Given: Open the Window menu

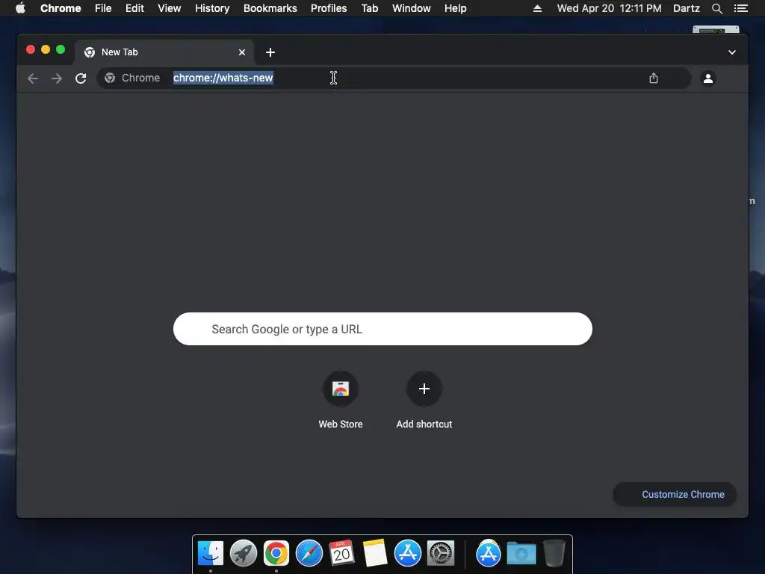Looking at the screenshot, I should [x=412, y=8].
